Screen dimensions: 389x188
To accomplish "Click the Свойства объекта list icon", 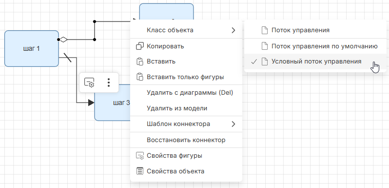I will (140, 171).
